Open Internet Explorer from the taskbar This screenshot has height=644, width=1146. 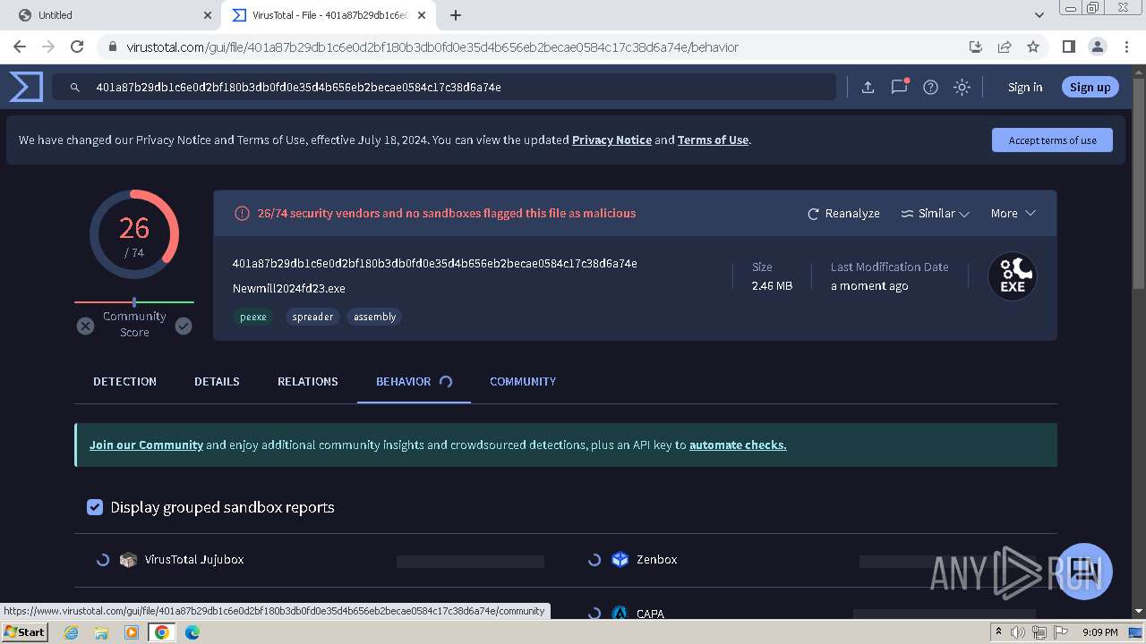(x=71, y=632)
